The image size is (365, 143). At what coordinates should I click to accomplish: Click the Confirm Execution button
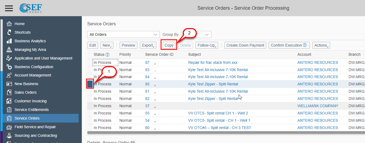[289, 45]
